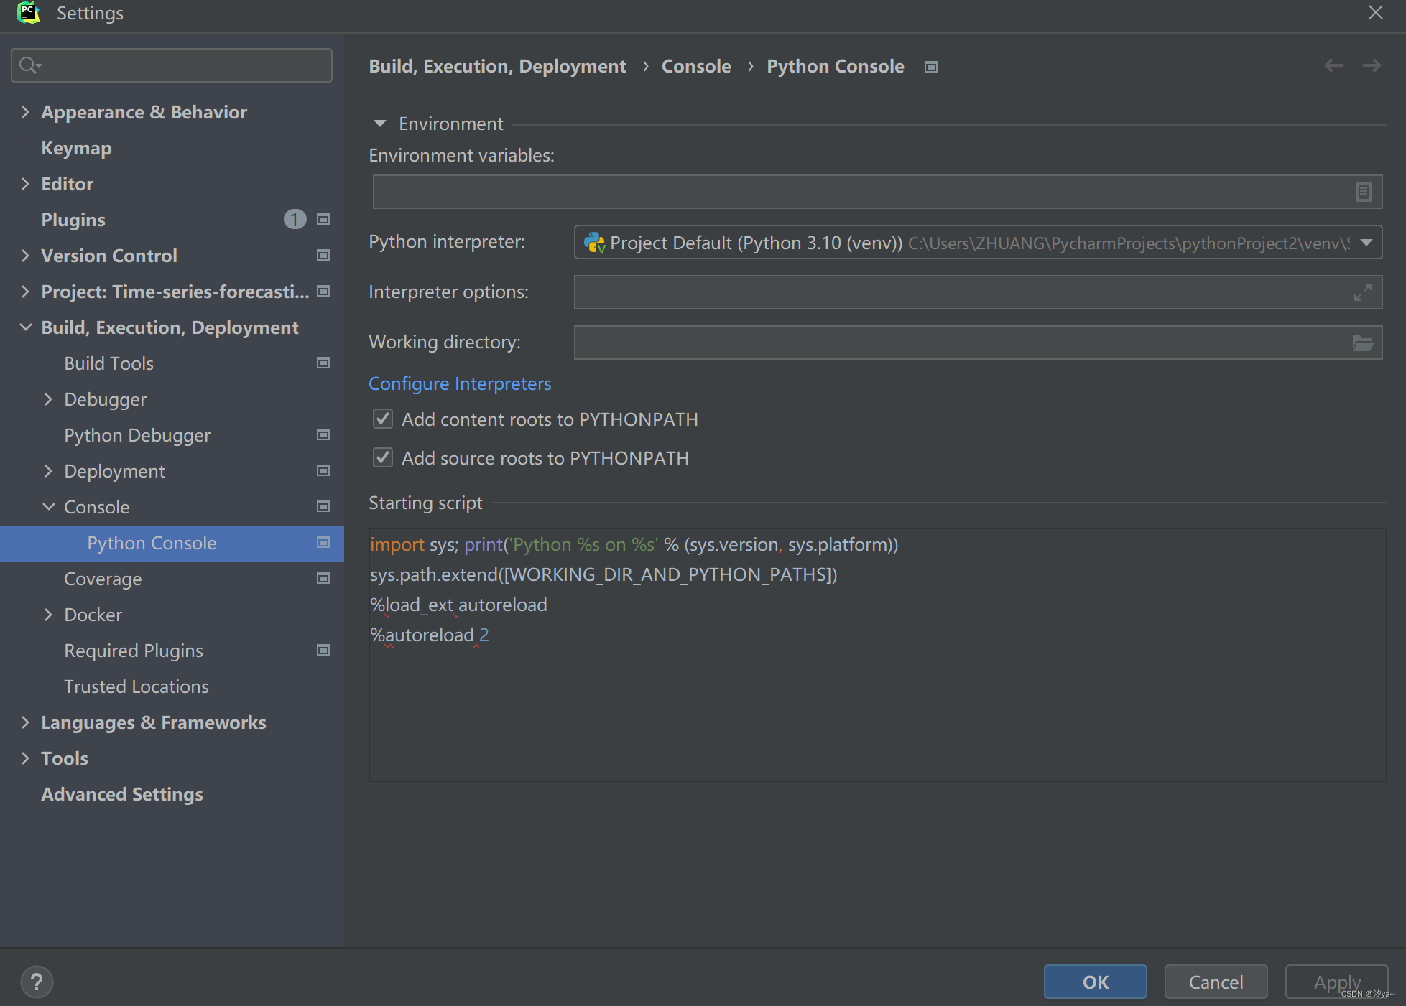This screenshot has height=1006, width=1406.
Task: Click the back navigation arrow icon
Action: click(1333, 65)
